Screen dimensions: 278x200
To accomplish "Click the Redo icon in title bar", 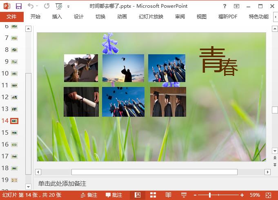I will pyautogui.click(x=47, y=6).
